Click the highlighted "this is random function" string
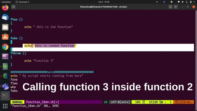This screenshot has height=111, width=197. click(x=55, y=46)
